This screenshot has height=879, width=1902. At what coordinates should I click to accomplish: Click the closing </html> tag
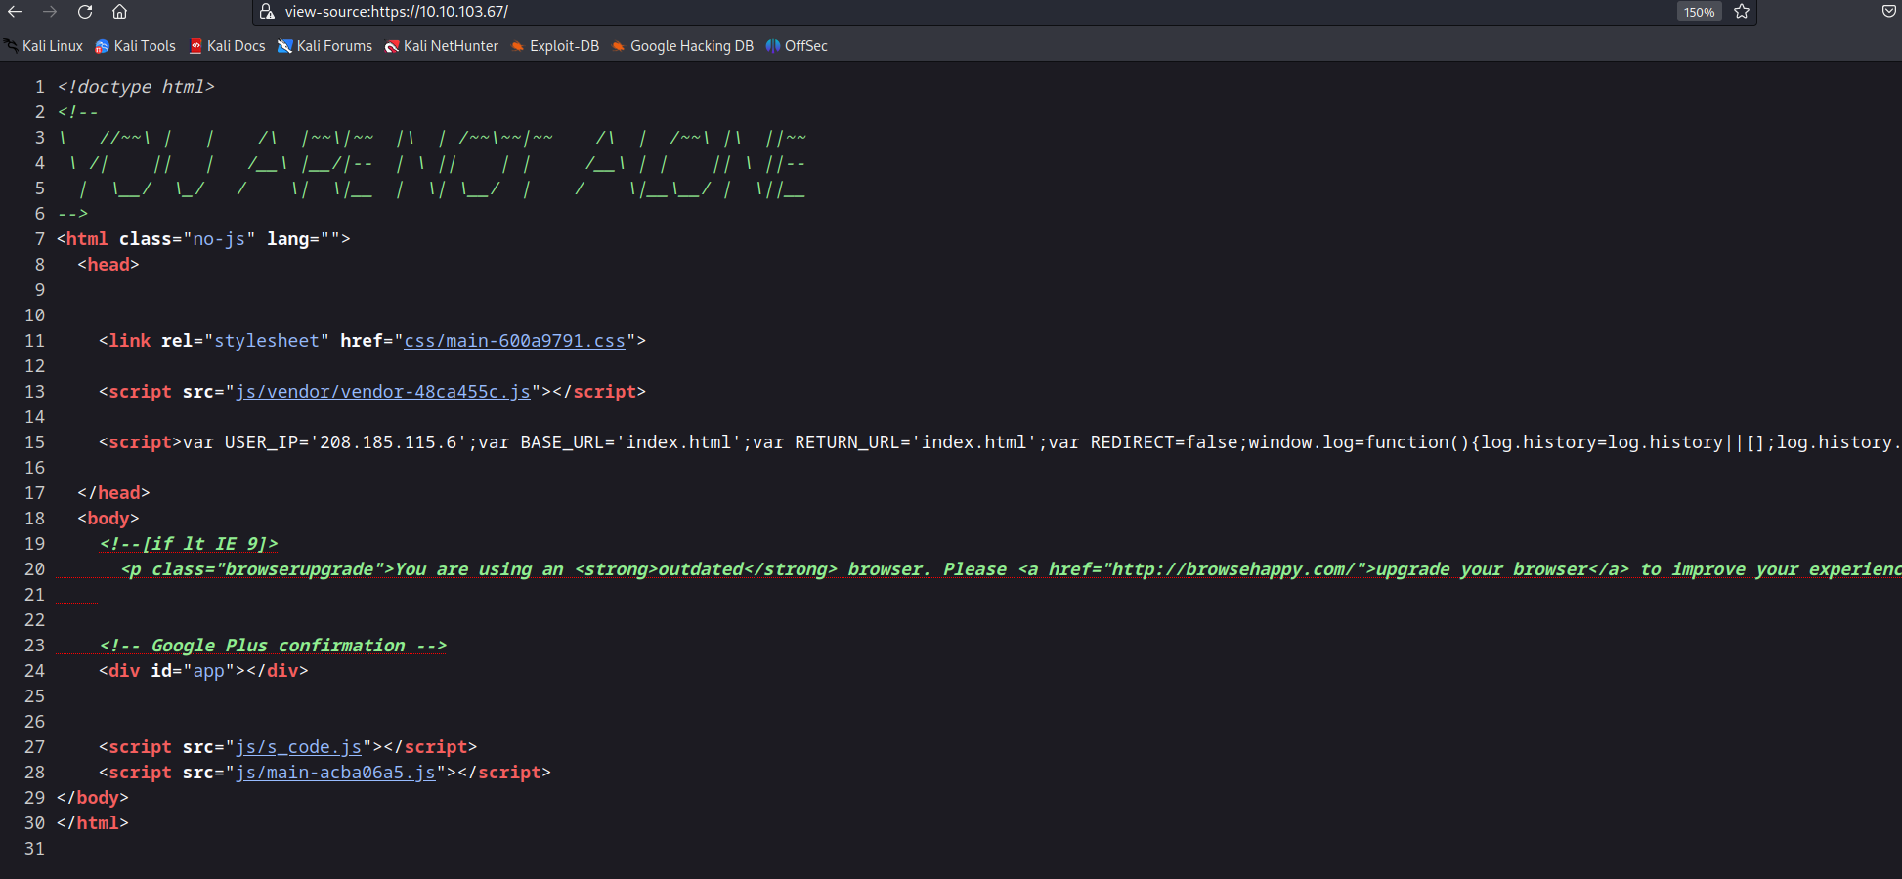coord(93,823)
